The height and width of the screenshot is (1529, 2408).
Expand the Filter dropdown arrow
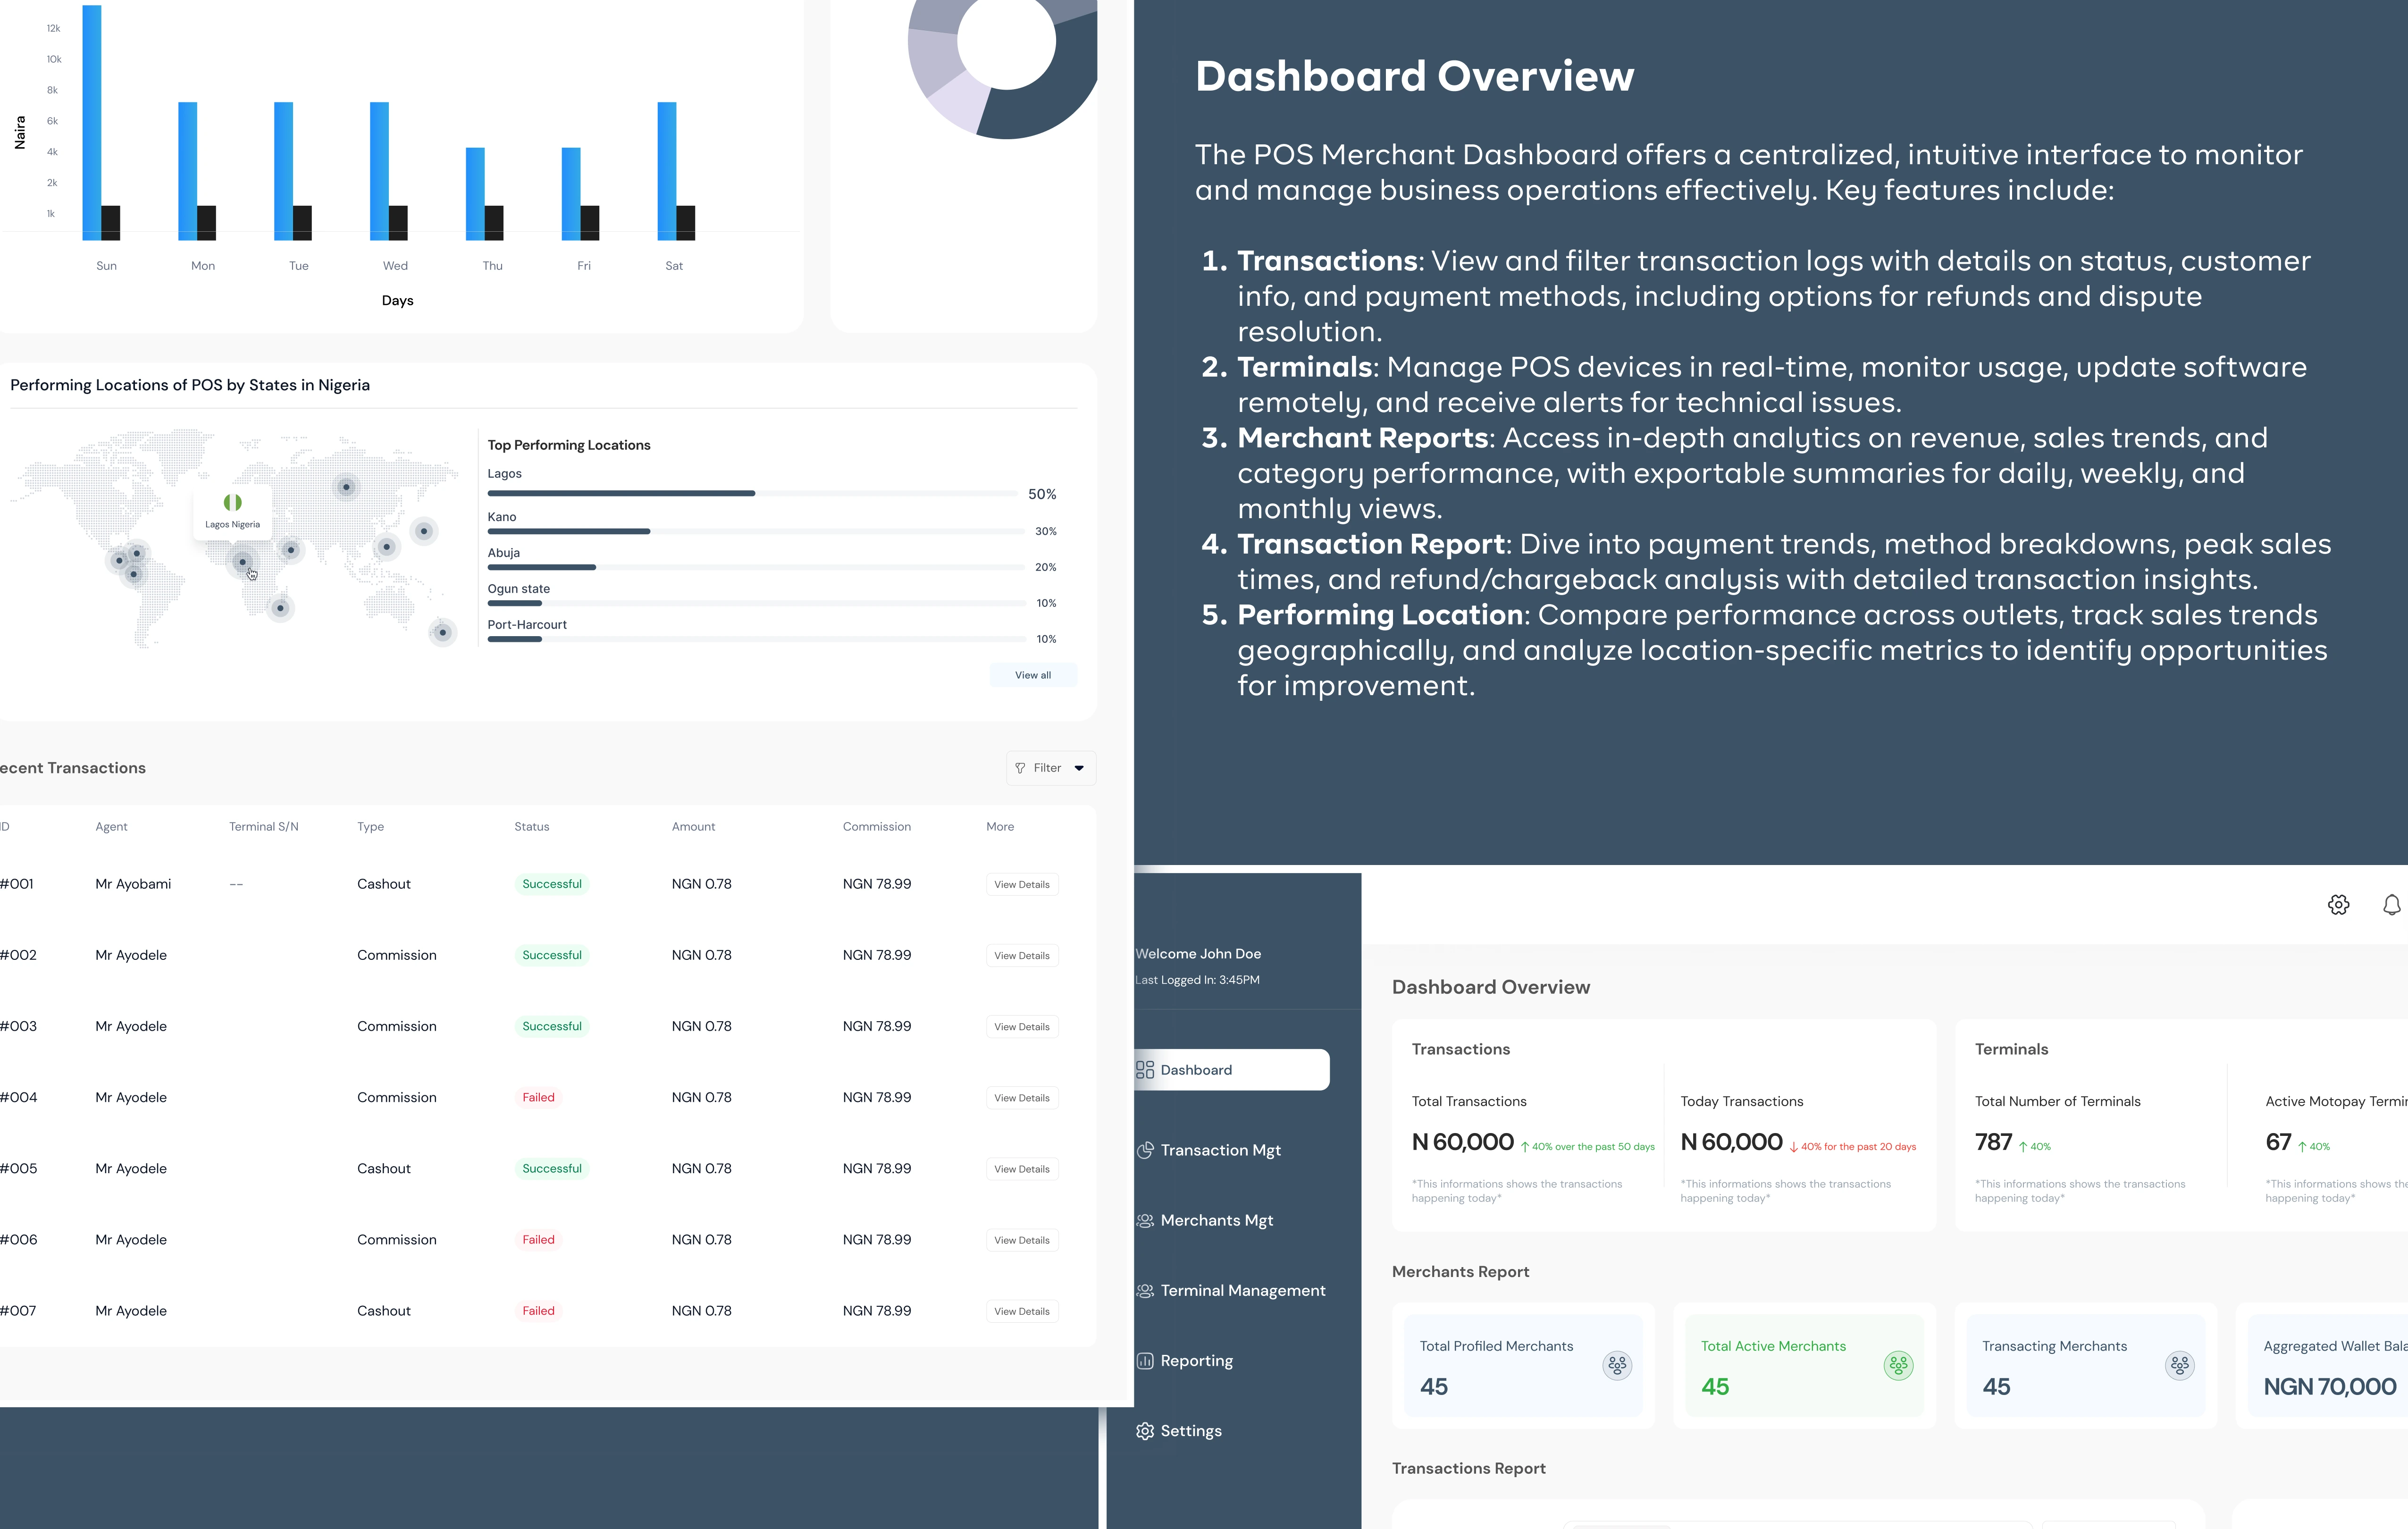click(1079, 768)
